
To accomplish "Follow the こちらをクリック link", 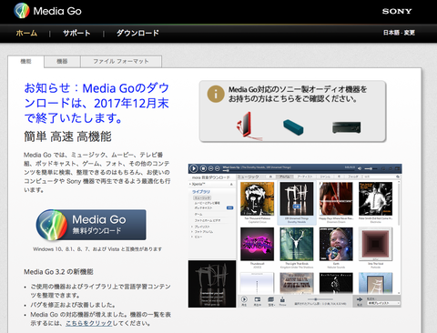I will [x=89, y=323].
